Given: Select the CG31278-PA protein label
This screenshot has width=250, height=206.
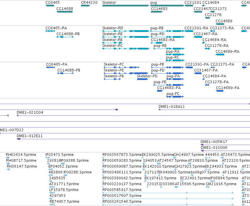Looking at the screenshot, I should [x=217, y=82].
